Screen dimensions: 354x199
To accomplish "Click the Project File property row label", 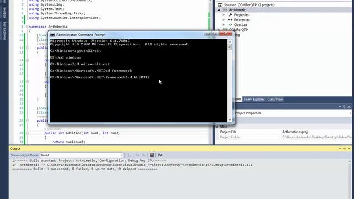I will pyautogui.click(x=228, y=132).
